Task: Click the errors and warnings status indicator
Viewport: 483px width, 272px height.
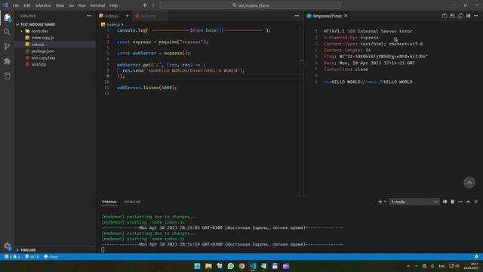Action: [12, 257]
